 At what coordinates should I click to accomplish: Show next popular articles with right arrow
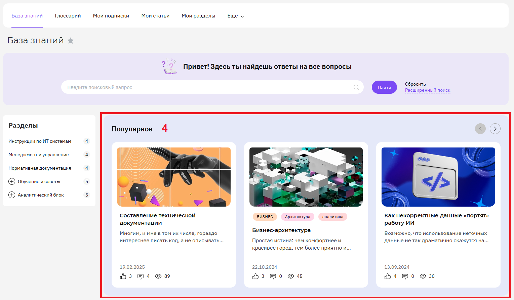point(495,129)
